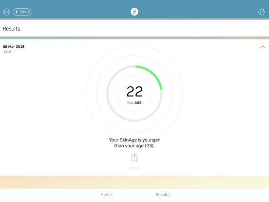Screen dimensions: 269x202
Task: Select the Results tab at bottom
Action: click(x=163, y=195)
